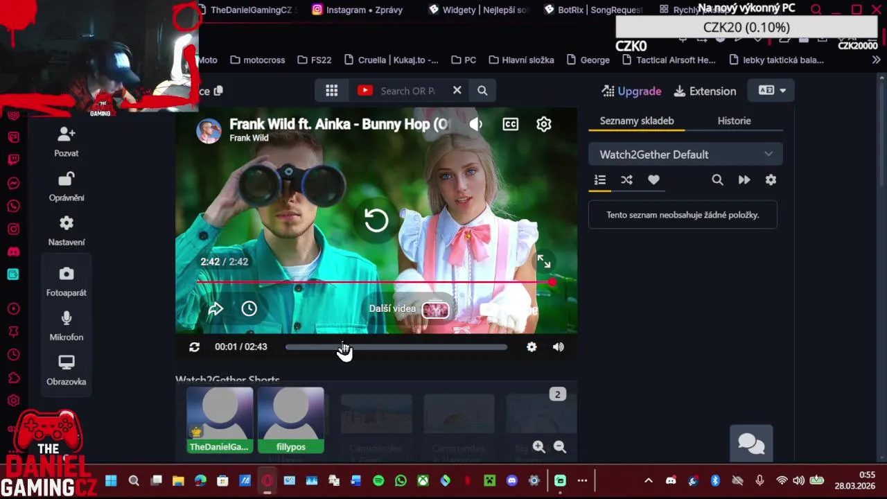The width and height of the screenshot is (887, 499).
Task: Click the share arrow on the video
Action: point(216,309)
